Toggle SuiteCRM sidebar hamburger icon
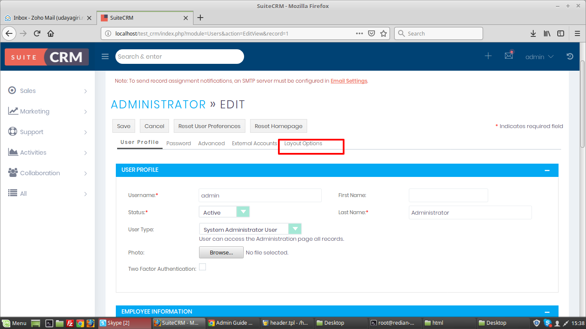The height and width of the screenshot is (329, 586). (105, 57)
